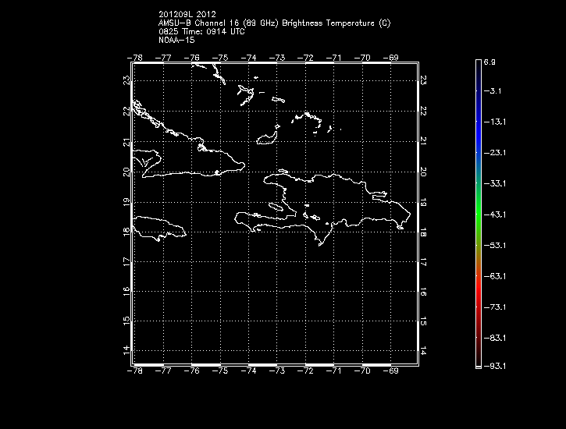Image resolution: width=566 pixels, height=429 pixels.
Task: Click the -73 longitude label above the map
Action: tap(277, 58)
